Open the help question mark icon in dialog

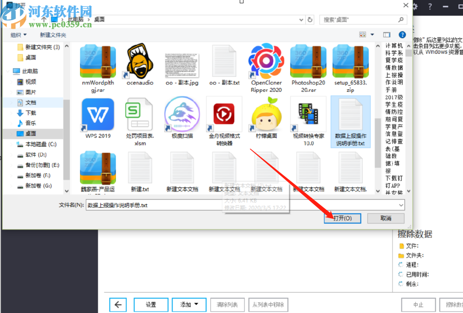click(402, 35)
